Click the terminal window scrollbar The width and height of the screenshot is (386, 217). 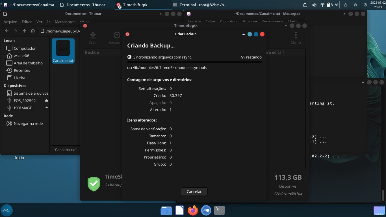point(383,195)
